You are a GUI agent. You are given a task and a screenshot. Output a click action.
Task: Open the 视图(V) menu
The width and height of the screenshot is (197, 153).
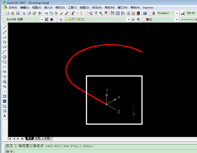[36, 8]
